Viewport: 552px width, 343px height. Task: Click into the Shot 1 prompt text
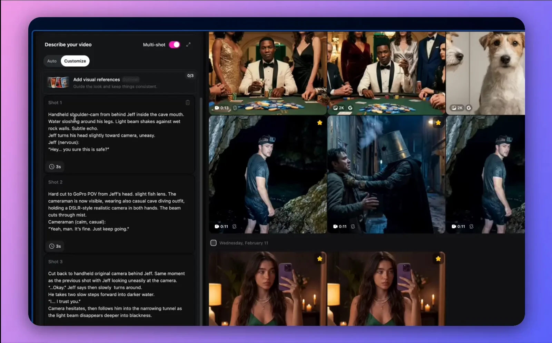pyautogui.click(x=117, y=132)
